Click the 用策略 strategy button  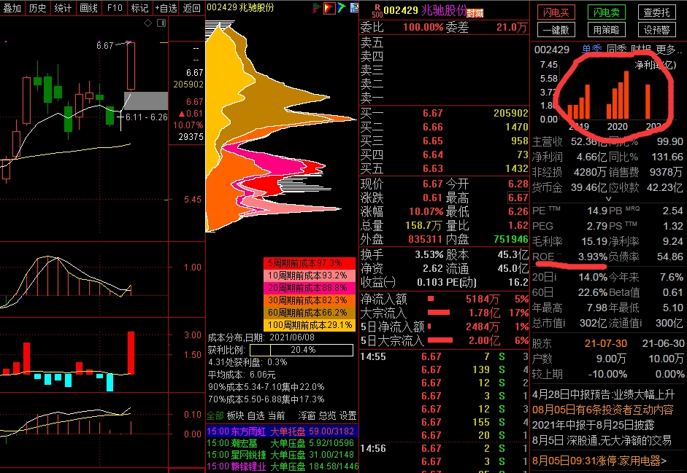click(x=607, y=30)
